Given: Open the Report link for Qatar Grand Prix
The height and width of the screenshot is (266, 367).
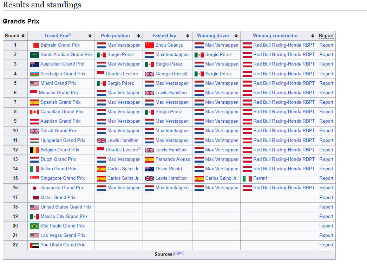Looking at the screenshot, I should 326,198.
